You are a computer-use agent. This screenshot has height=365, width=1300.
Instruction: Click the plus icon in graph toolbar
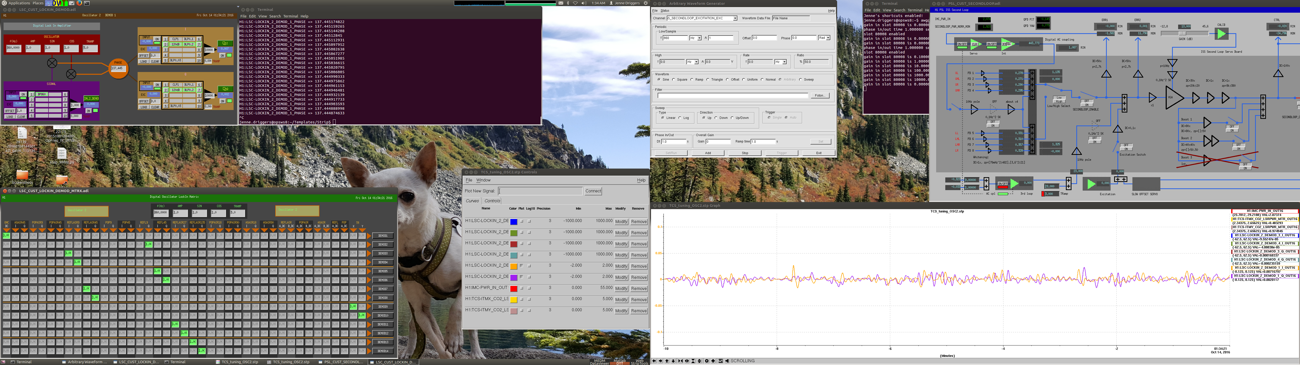click(x=713, y=361)
